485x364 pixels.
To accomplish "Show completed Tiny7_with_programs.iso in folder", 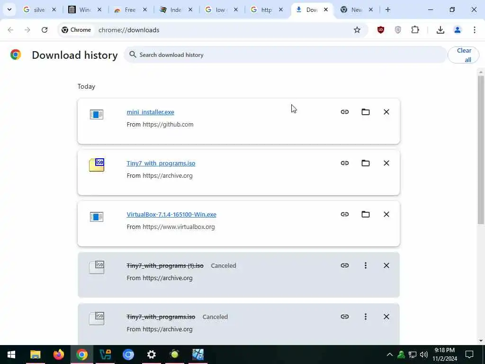I will click(x=366, y=163).
